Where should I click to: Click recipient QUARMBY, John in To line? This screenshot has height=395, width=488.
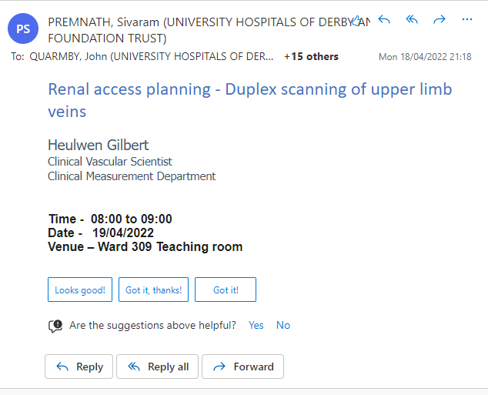[151, 56]
